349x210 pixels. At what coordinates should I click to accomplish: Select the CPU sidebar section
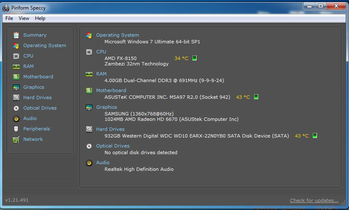coord(28,56)
